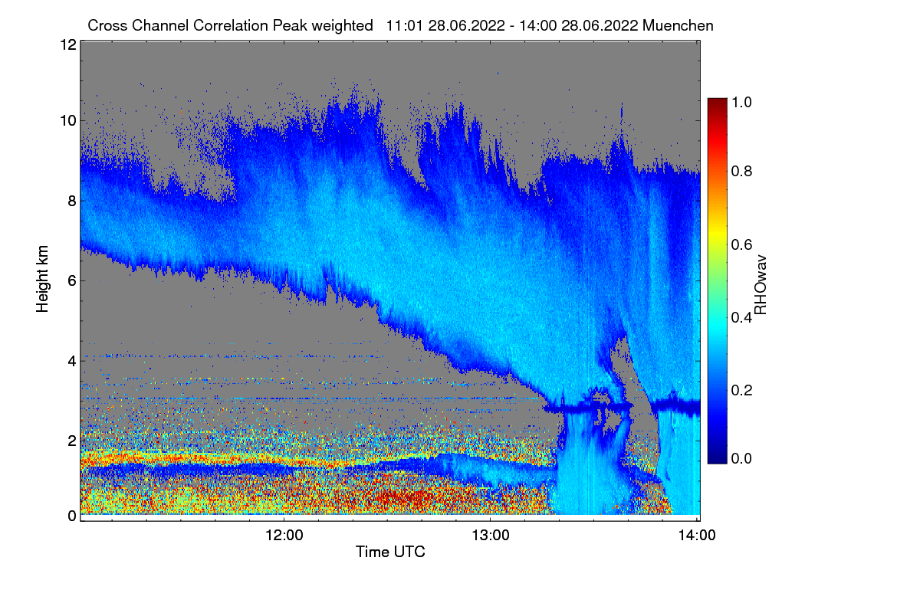Click the 'Height km' axis label
This screenshot has width=920, height=613.
pyautogui.click(x=43, y=280)
